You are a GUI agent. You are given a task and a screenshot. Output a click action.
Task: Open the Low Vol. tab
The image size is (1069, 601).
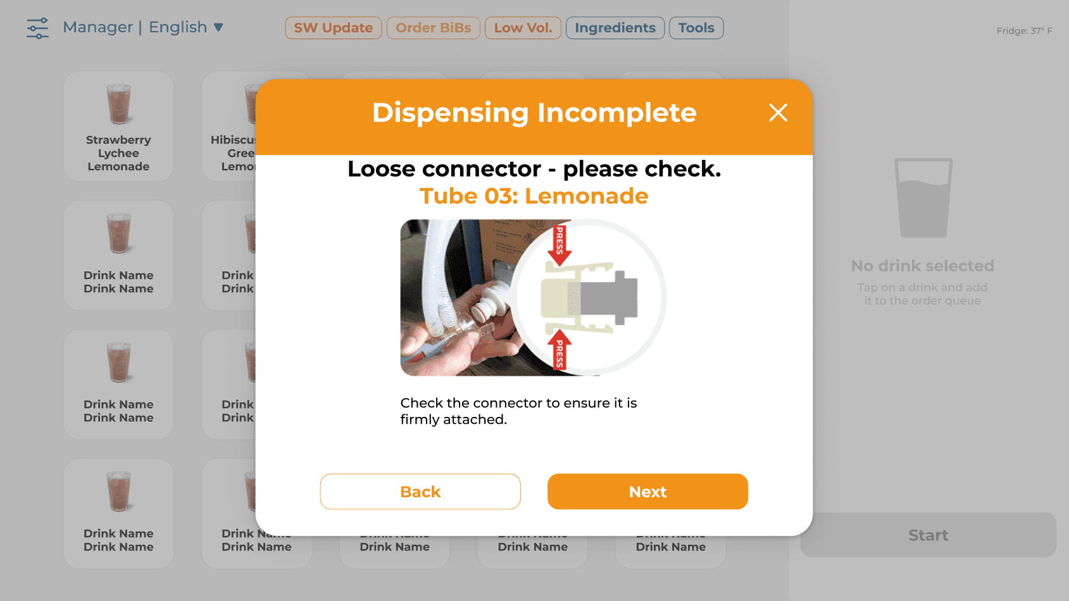pos(523,28)
